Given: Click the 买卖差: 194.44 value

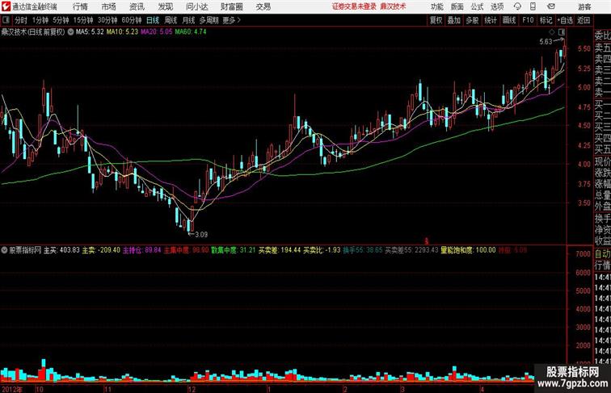Looking at the screenshot, I should pyautogui.click(x=280, y=250).
